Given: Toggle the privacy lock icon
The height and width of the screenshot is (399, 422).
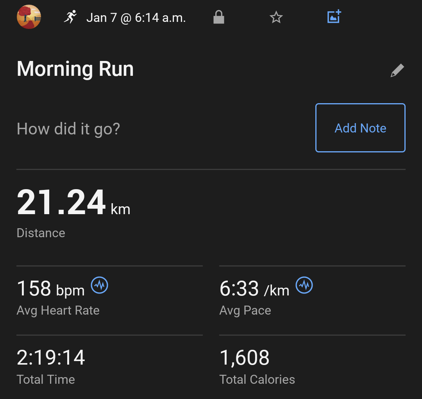Looking at the screenshot, I should [x=219, y=17].
